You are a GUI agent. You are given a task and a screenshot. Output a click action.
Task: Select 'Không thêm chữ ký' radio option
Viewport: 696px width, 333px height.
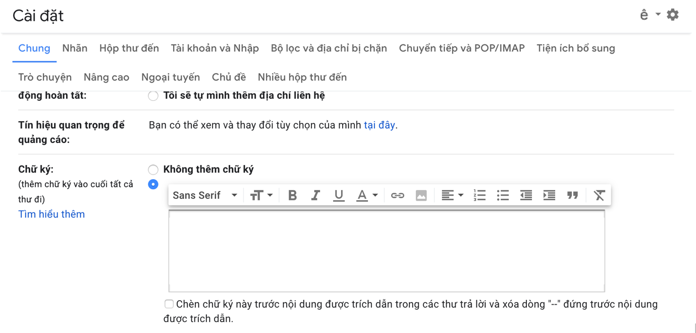pyautogui.click(x=153, y=170)
